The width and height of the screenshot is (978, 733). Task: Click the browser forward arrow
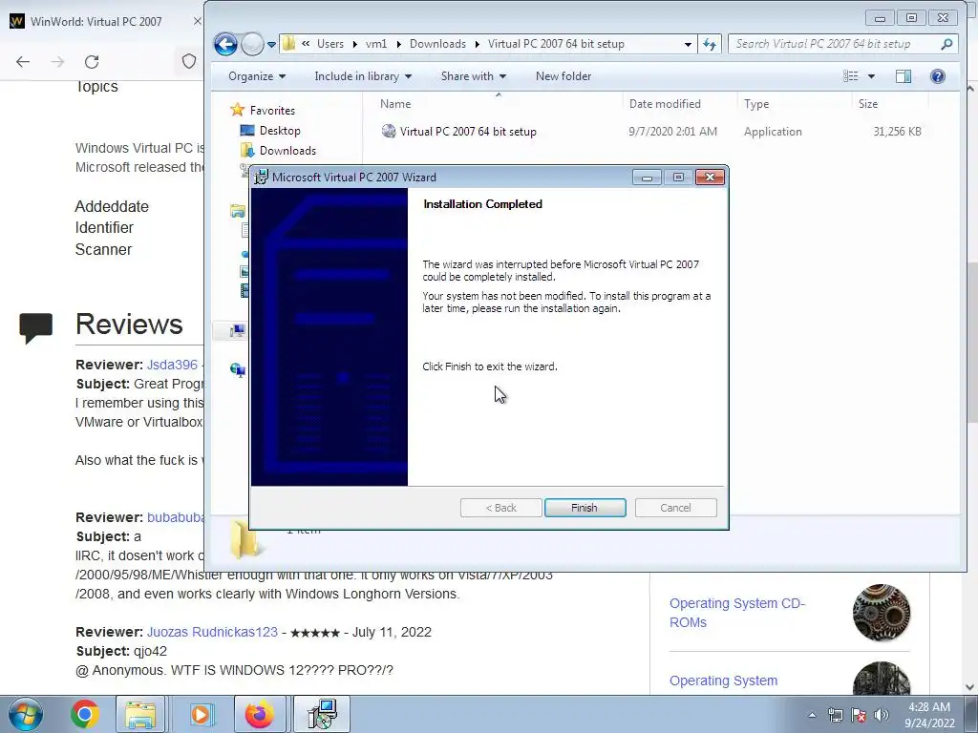(x=57, y=61)
